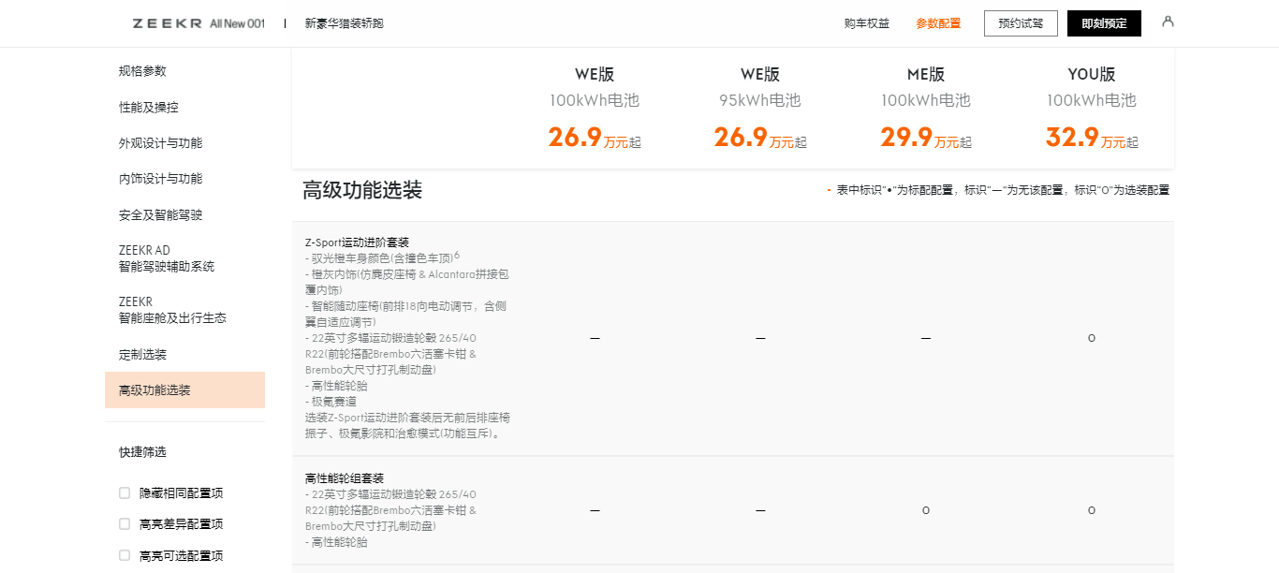This screenshot has width=1279, height=573.
Task: Select the 参数配置 nav item
Action: tap(938, 23)
